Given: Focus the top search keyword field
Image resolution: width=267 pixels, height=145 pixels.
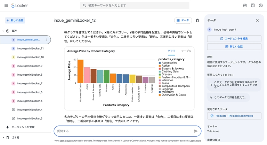Looking at the screenshot, I should pos(135,6).
